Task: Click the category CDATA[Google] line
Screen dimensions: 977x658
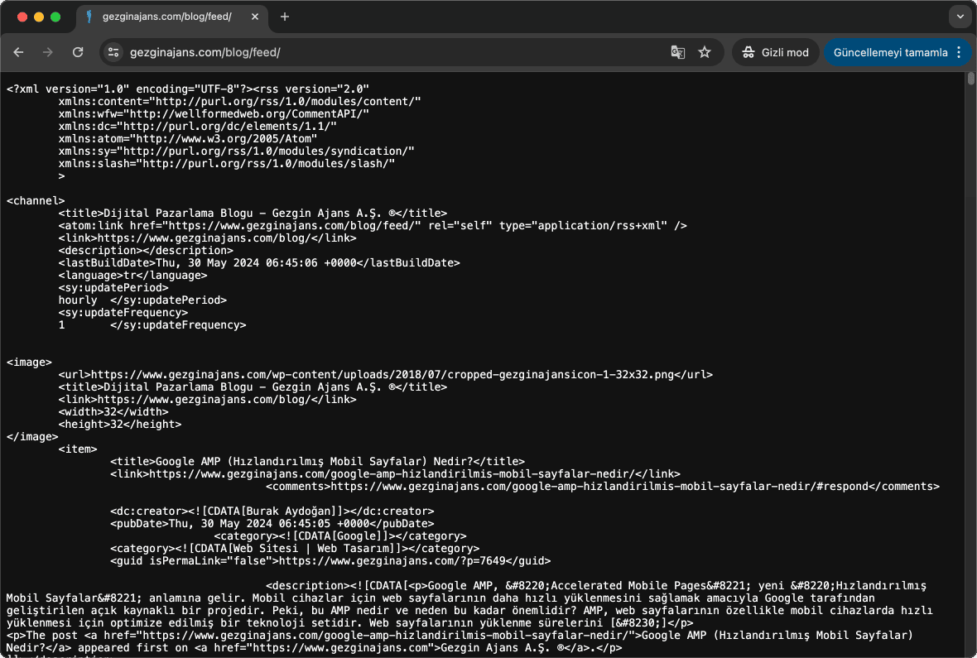Action: click(x=340, y=536)
